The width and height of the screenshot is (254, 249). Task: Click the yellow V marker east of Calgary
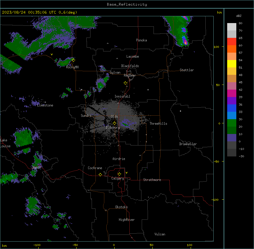pos(126,173)
